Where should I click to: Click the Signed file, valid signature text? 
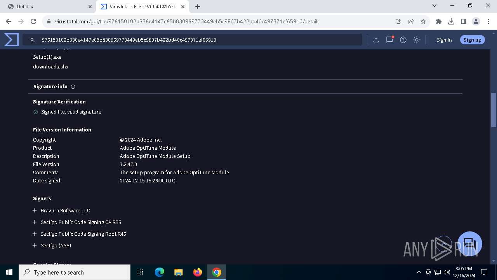pyautogui.click(x=71, y=112)
